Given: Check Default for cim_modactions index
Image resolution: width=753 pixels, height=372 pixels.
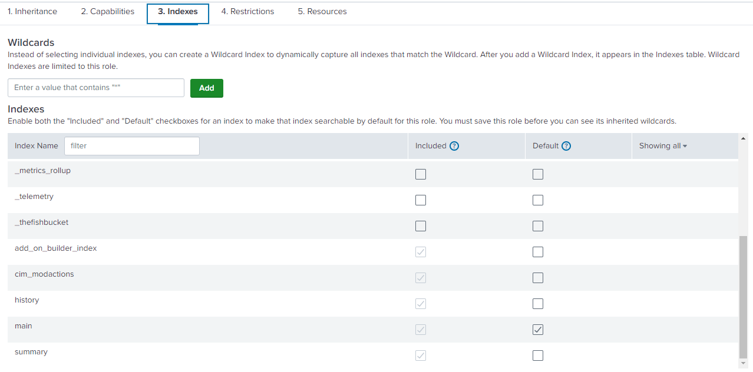Looking at the screenshot, I should coord(538,278).
